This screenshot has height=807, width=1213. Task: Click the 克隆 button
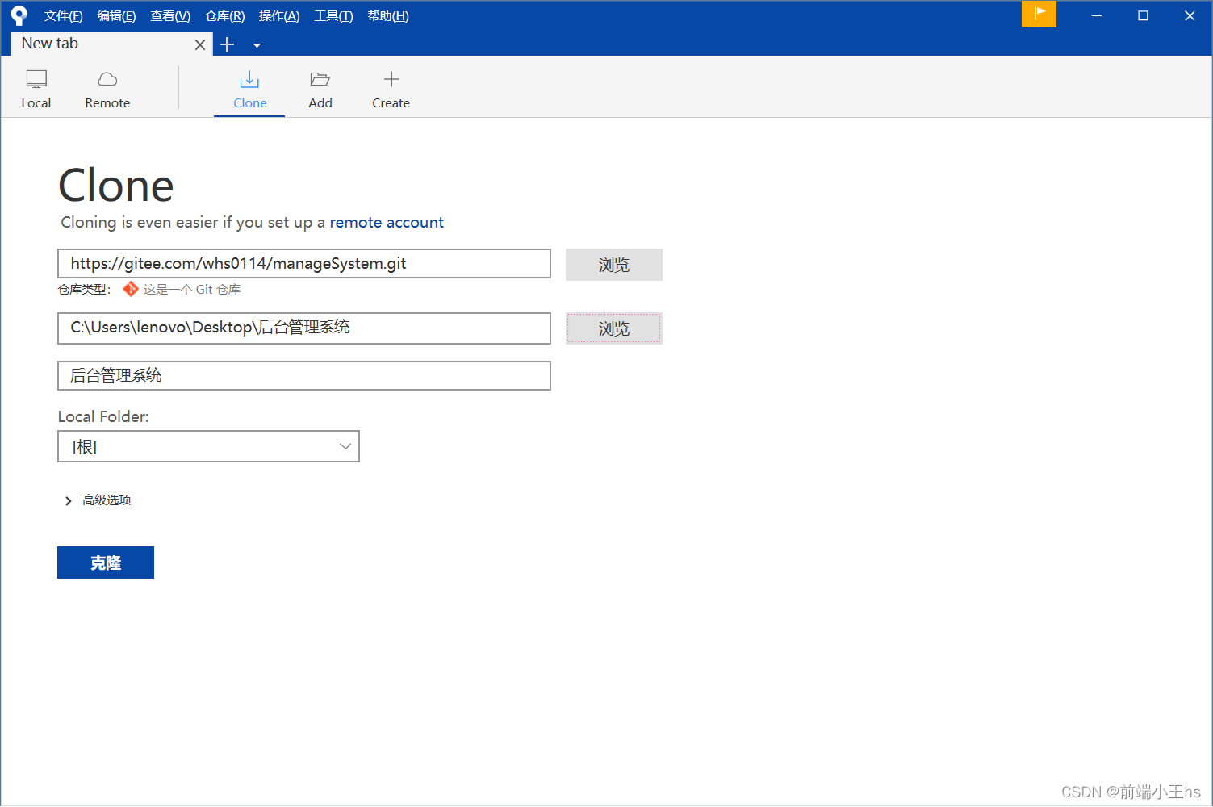click(x=106, y=562)
